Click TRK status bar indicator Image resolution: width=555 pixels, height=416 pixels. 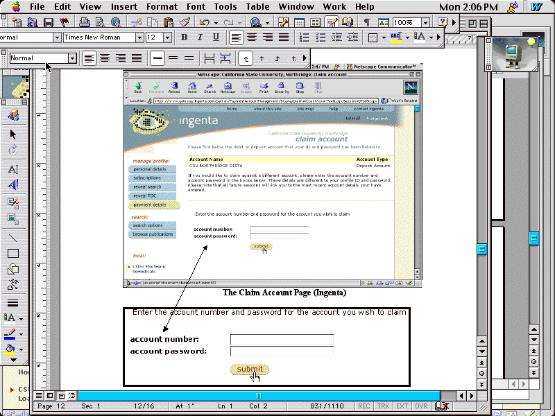point(383,406)
